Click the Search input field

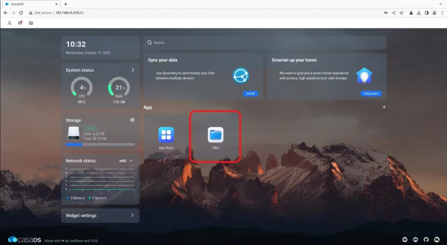coord(264,42)
